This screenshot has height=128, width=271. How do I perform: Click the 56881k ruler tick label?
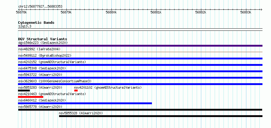[x=156, y=12]
